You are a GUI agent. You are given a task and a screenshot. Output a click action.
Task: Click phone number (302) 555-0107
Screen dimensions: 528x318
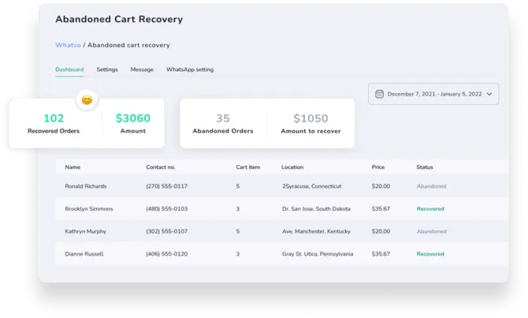pyautogui.click(x=167, y=231)
